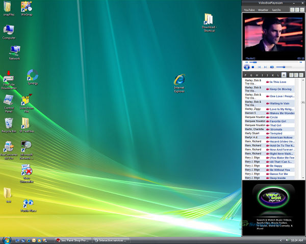Select the Download - Shortcut desktop folder
This screenshot has height=244, width=306.
coord(209,22)
